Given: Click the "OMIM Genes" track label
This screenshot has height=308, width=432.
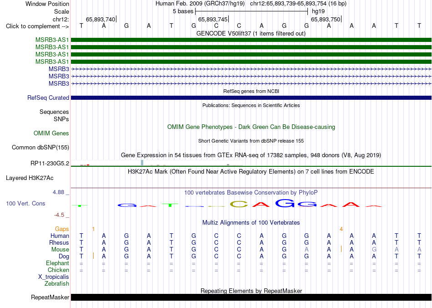Looking at the screenshot, I should (x=51, y=133).
